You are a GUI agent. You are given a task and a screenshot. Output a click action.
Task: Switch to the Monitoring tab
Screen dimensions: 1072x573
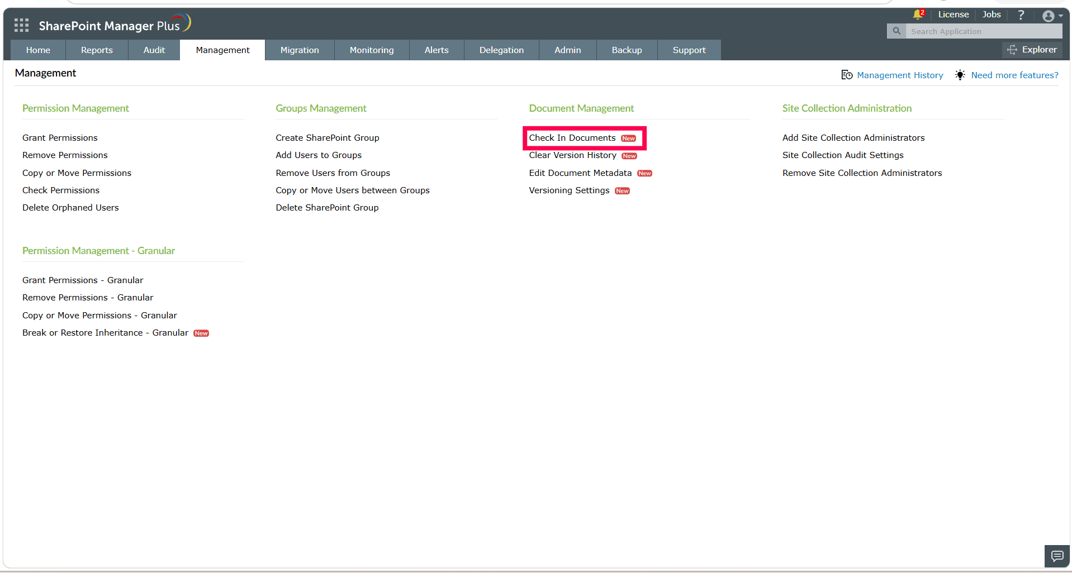point(372,50)
